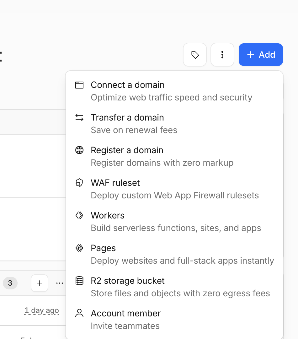The width and height of the screenshot is (298, 339).
Task: Open the three-dot more options button
Action: 222,55
